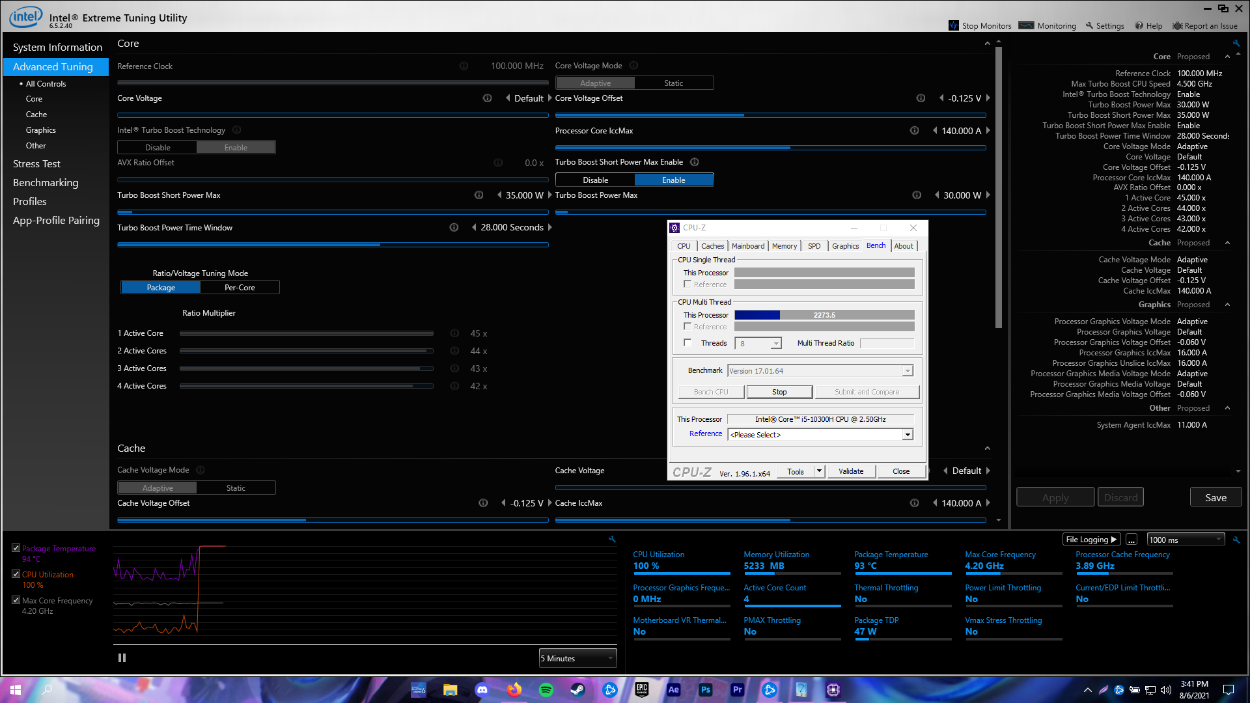
Task: Switch to the Mainboard tab in CPU-Z
Action: pos(747,246)
